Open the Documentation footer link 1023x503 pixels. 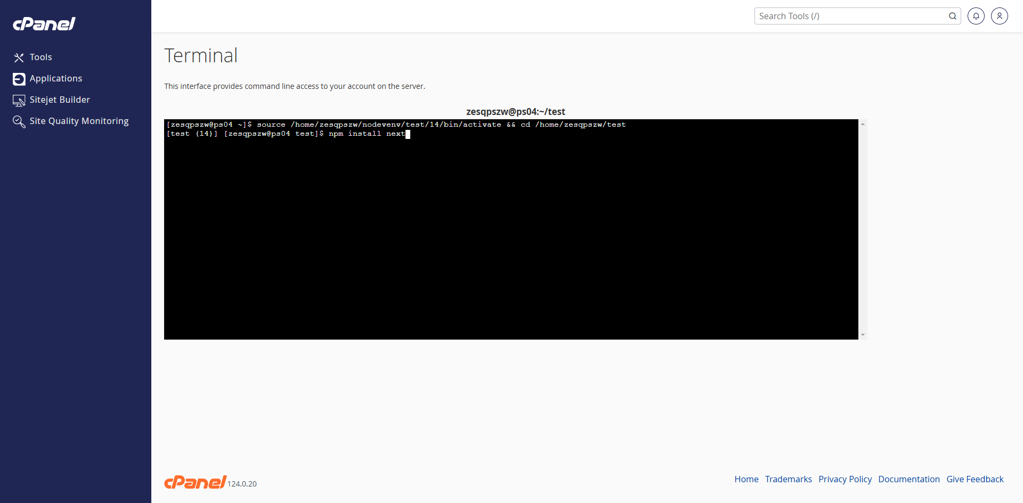click(909, 479)
